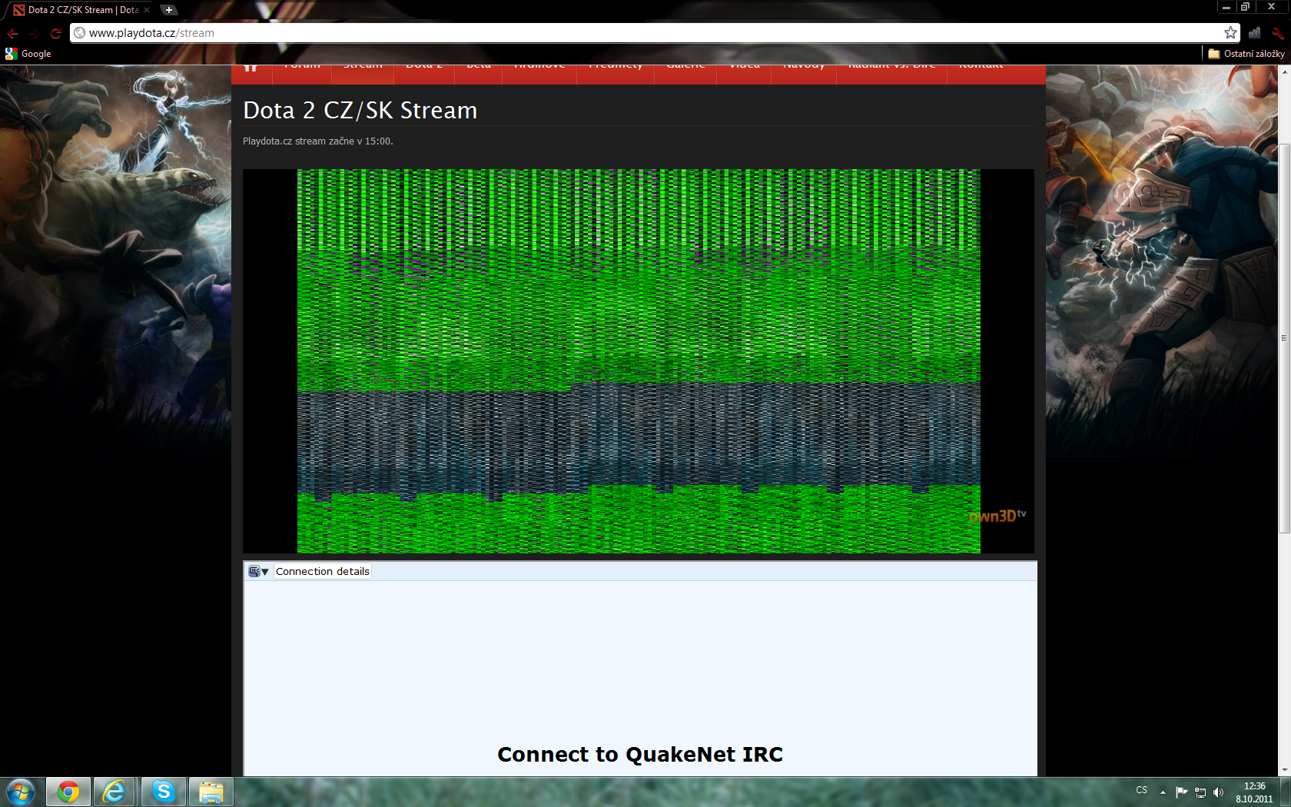Open the Ostatní záložky bookmarks folder
Screen dimensions: 1291x807
point(1246,54)
